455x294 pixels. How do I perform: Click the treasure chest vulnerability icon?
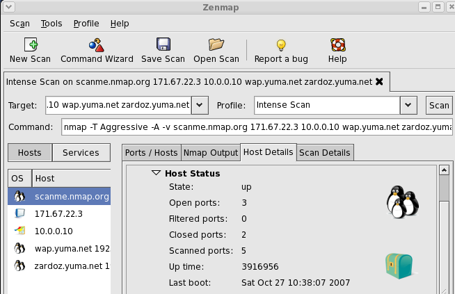(399, 266)
